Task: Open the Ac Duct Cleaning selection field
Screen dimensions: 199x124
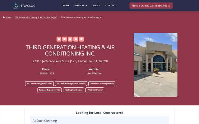Action: coord(99,120)
